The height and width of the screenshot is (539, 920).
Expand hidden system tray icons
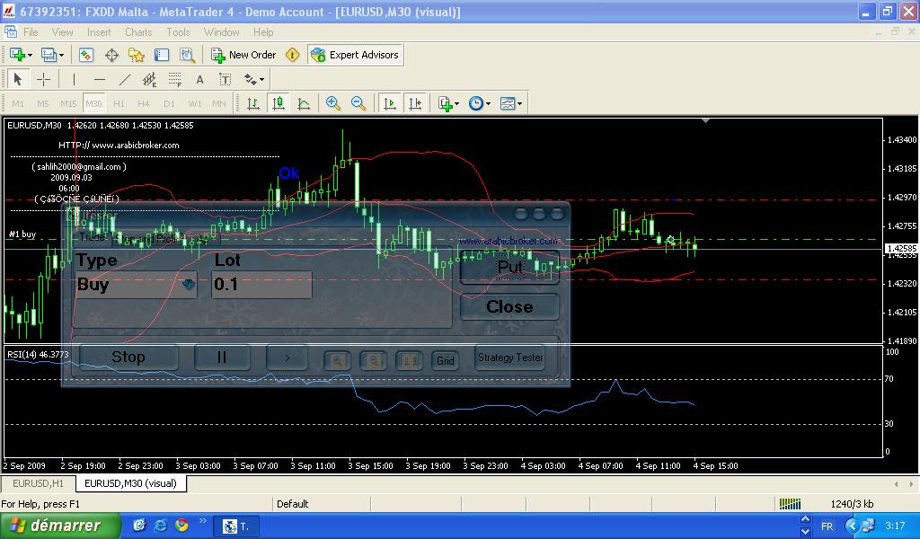point(853,526)
